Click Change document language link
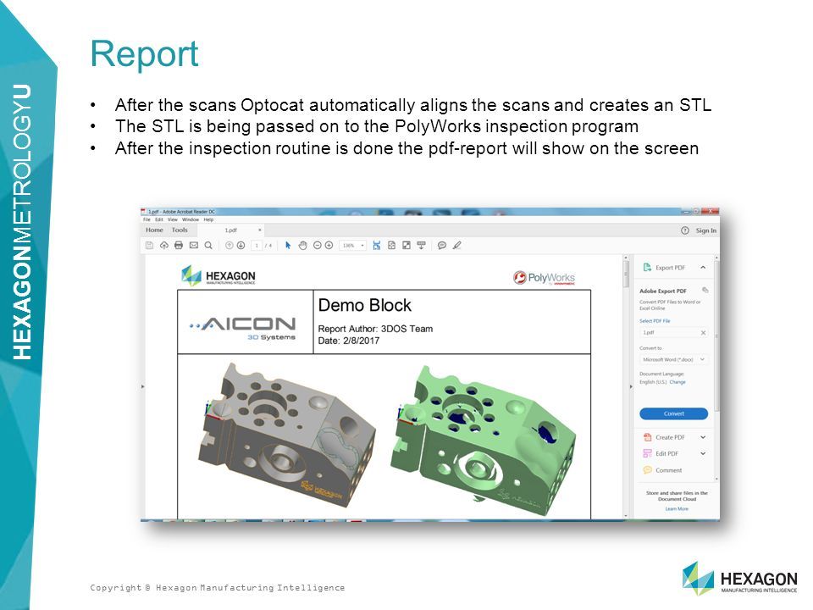 tap(677, 382)
